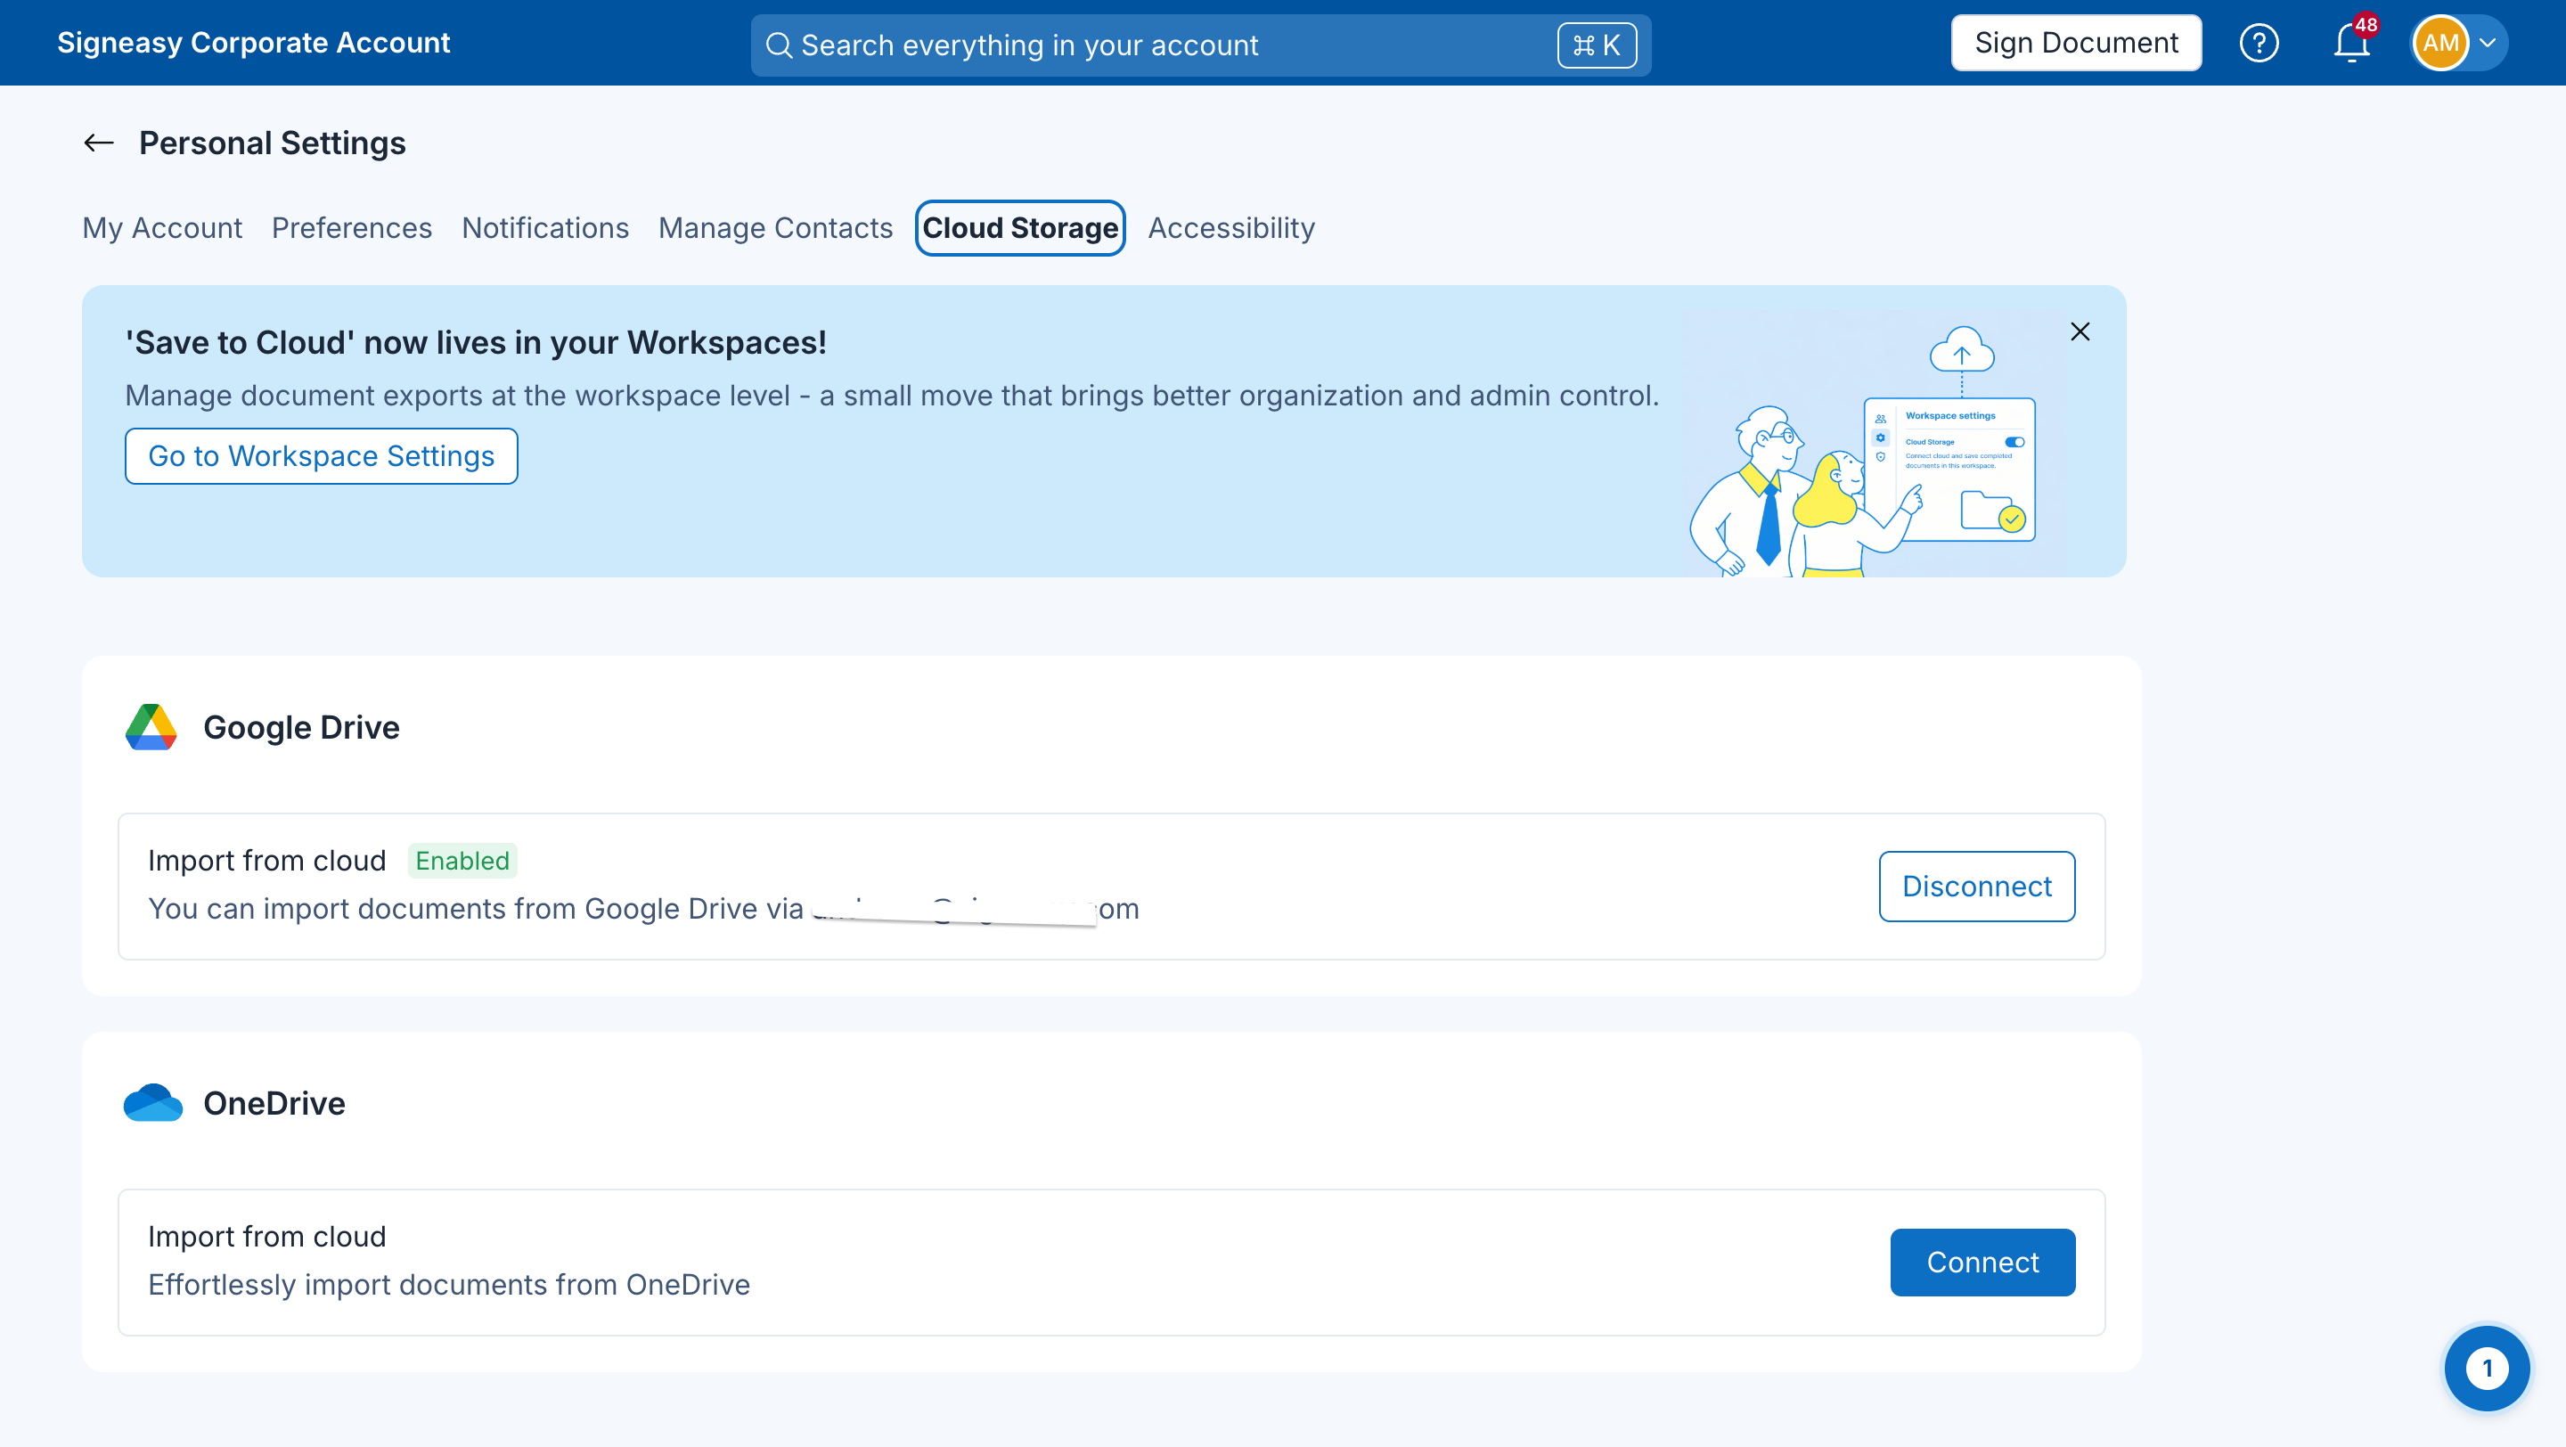Click the Enabled status badge
The width and height of the screenshot is (2566, 1447).
pyautogui.click(x=462, y=861)
